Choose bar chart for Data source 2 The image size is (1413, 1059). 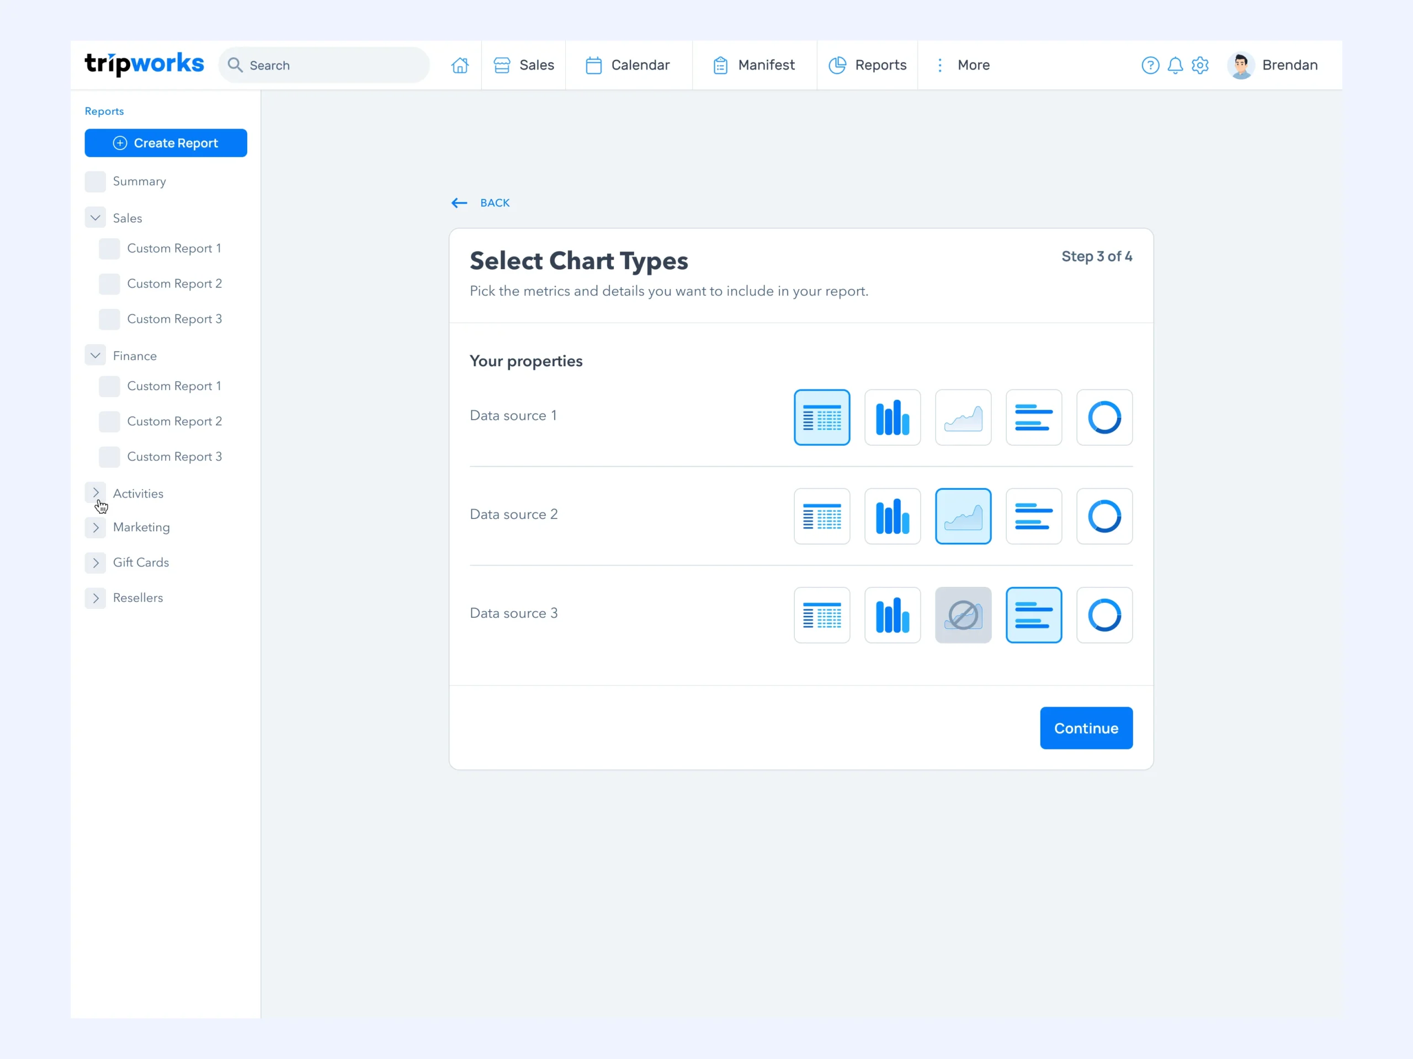[893, 516]
